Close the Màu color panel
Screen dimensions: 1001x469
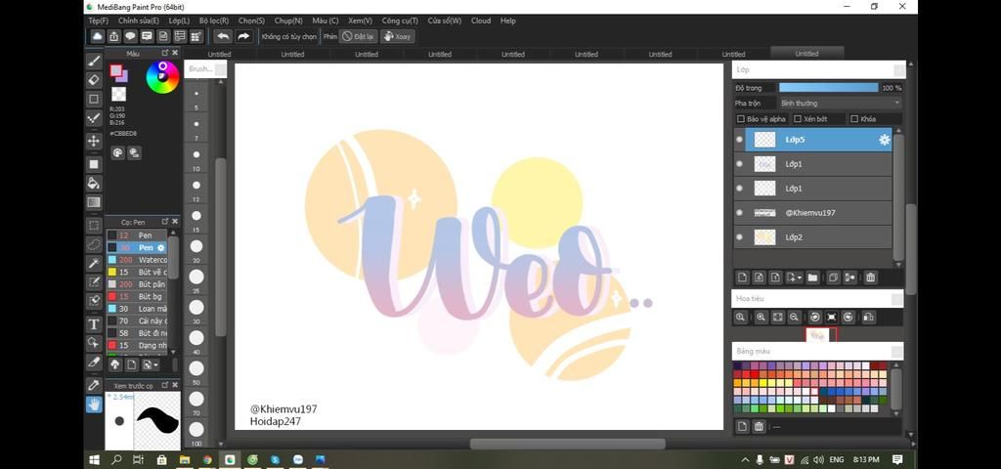pos(175,53)
